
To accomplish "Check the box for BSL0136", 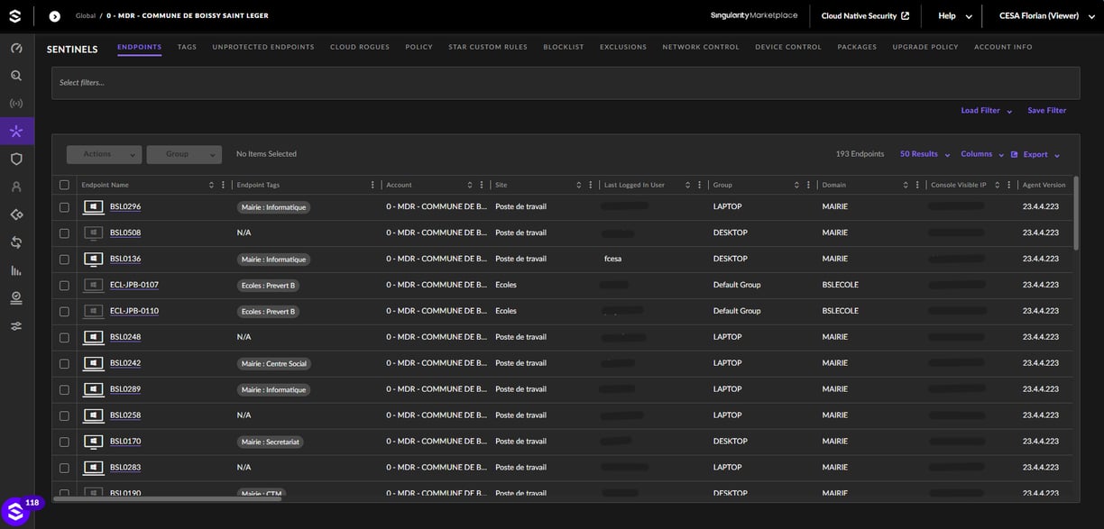I will (64, 259).
